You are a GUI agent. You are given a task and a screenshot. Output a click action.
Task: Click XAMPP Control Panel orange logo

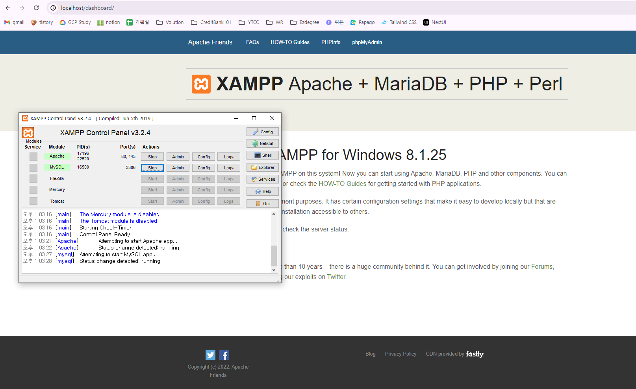click(28, 133)
